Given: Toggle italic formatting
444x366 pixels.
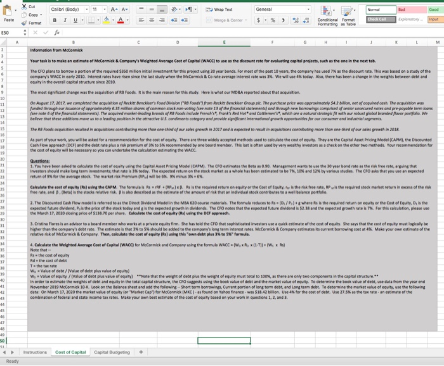Looking at the screenshot, I should pyautogui.click(x=65, y=20).
